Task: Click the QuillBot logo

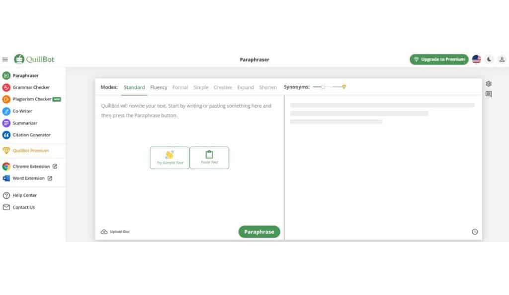Action: pos(34,59)
